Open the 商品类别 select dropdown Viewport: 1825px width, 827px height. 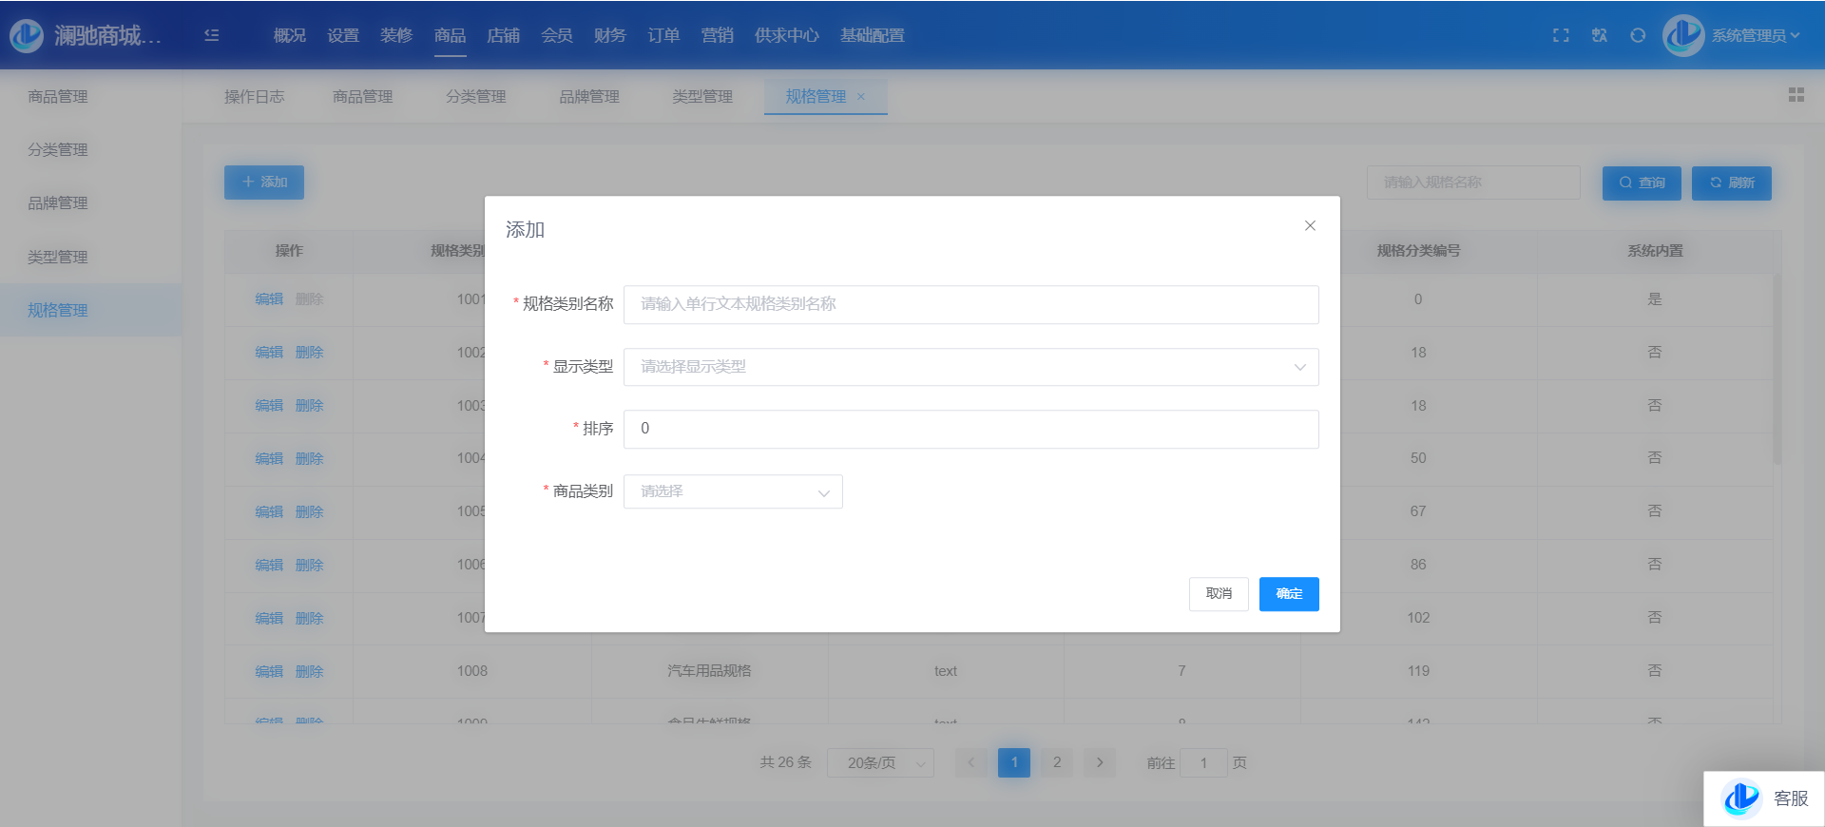[733, 491]
